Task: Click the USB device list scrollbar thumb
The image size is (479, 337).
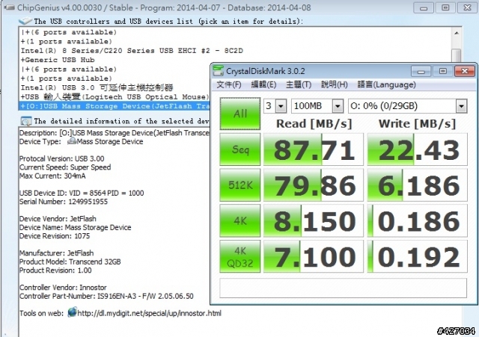Action: [457, 55]
